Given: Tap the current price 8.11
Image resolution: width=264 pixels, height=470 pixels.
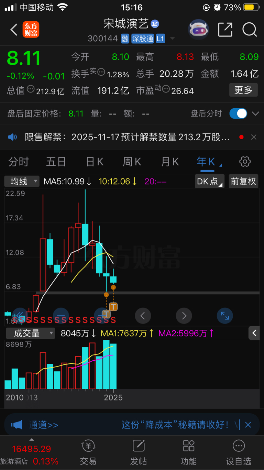Looking at the screenshot, I should 24,58.
